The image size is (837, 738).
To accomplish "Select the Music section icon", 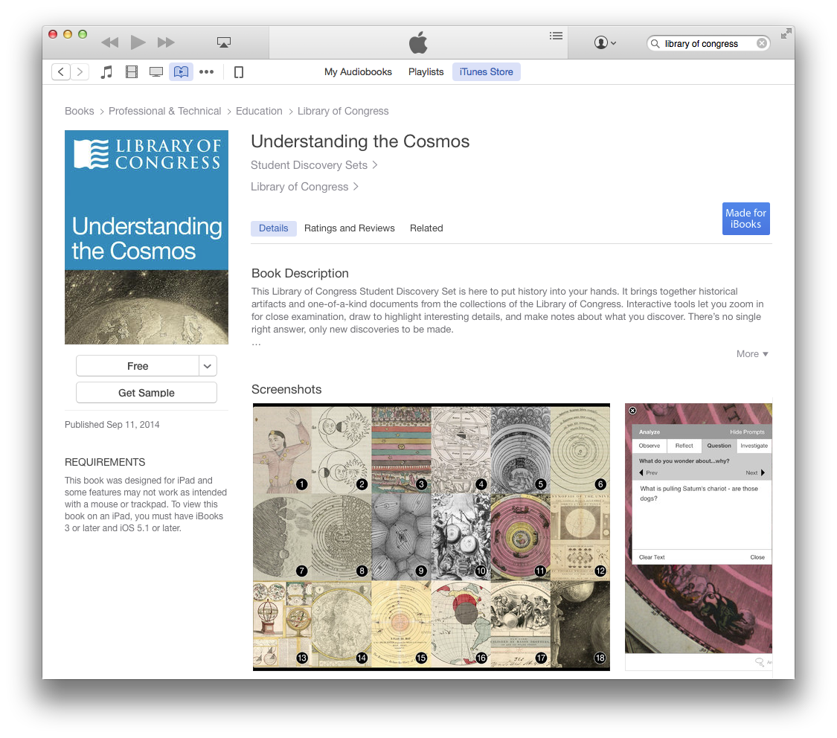I will pos(106,71).
